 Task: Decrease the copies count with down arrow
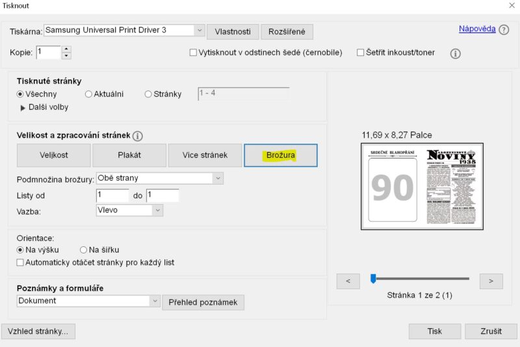click(66, 56)
